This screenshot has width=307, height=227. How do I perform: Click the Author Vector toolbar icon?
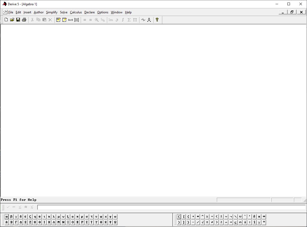(x=71, y=20)
